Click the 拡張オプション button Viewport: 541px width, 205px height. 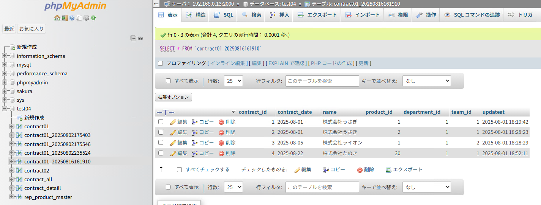pos(174,97)
